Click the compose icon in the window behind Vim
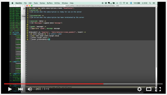167x95 pixels. coord(24,9)
